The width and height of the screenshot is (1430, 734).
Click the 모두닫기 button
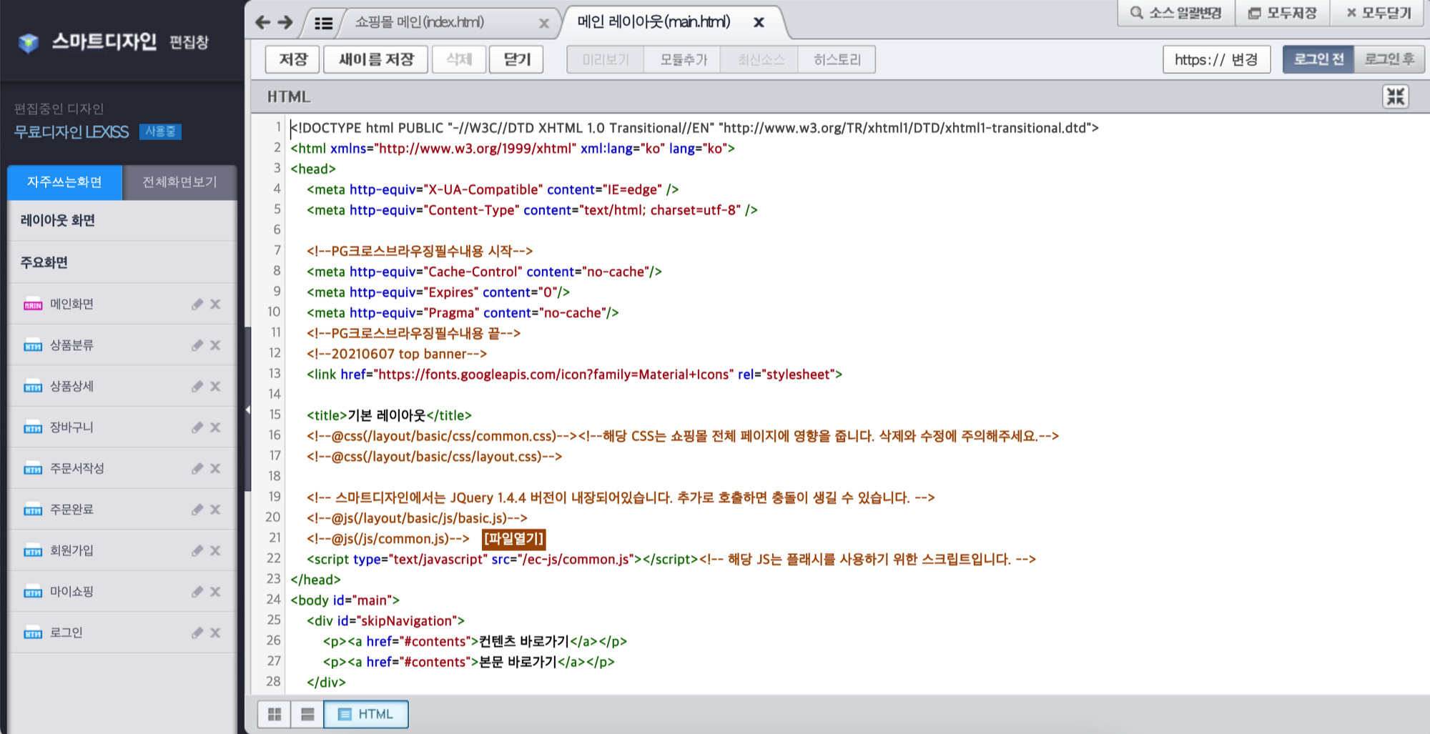[1379, 13]
